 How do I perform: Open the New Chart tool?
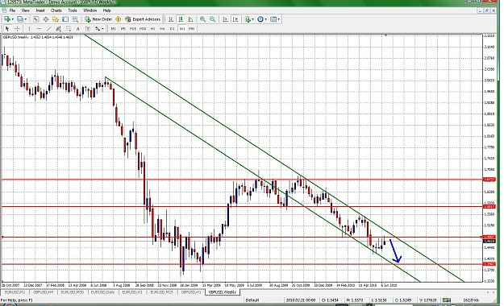[7, 19]
